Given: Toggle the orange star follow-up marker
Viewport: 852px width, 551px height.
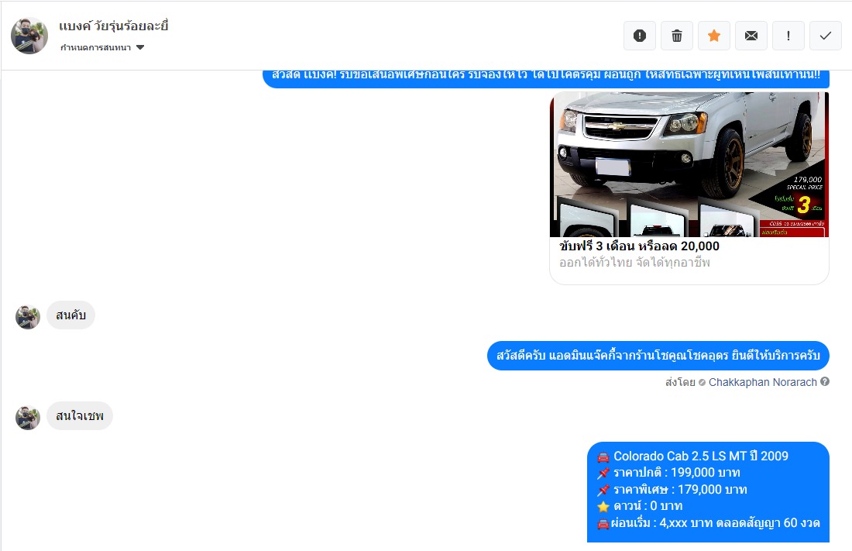Looking at the screenshot, I should (714, 36).
